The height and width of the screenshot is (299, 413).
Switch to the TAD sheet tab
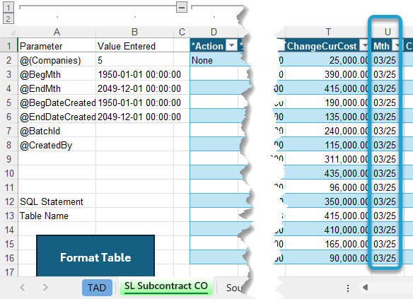pyautogui.click(x=97, y=288)
